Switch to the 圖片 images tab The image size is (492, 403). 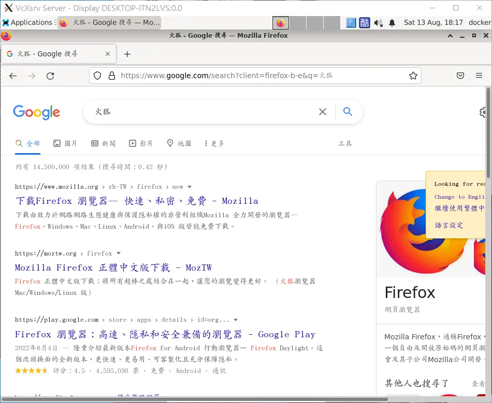pos(65,143)
